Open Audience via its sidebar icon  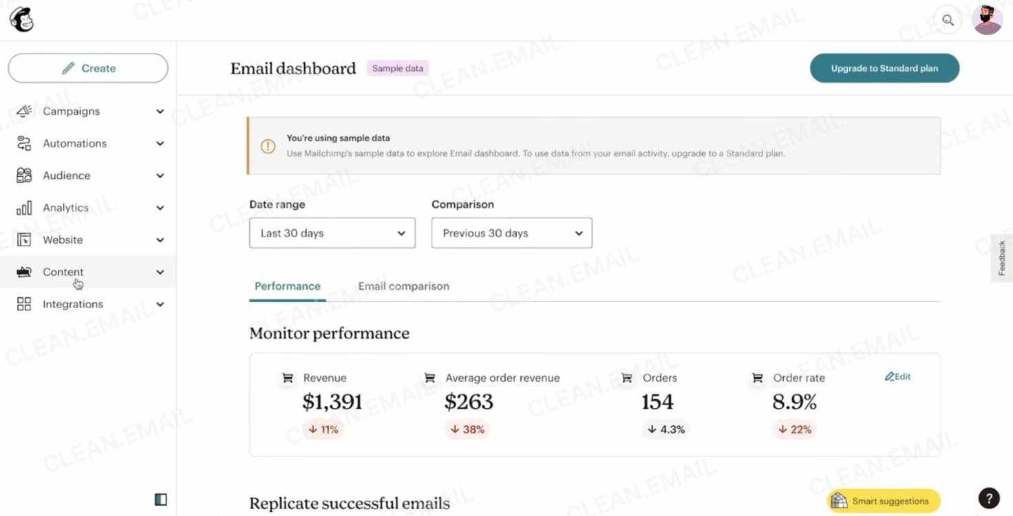click(25, 175)
